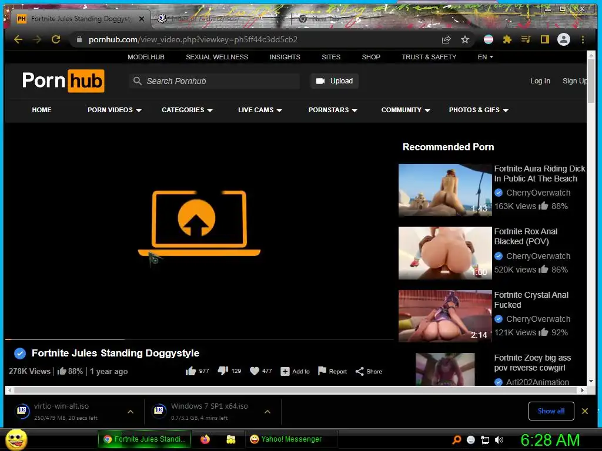Click the Log In link
The image size is (602, 451).
tap(540, 81)
